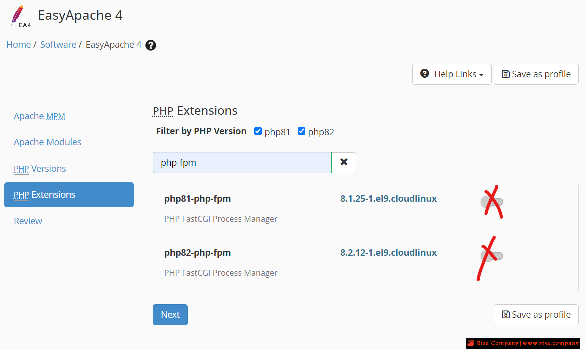Screen dimensions: 585x350
Task: Click the php82-php-fpm description PHP FastCGI Process Manager
Action: pyautogui.click(x=221, y=273)
